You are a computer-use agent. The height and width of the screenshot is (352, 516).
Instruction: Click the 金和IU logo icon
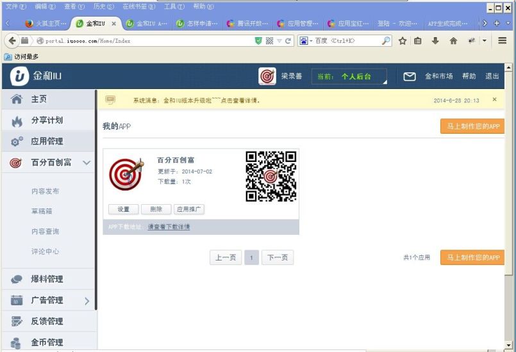tap(20, 76)
